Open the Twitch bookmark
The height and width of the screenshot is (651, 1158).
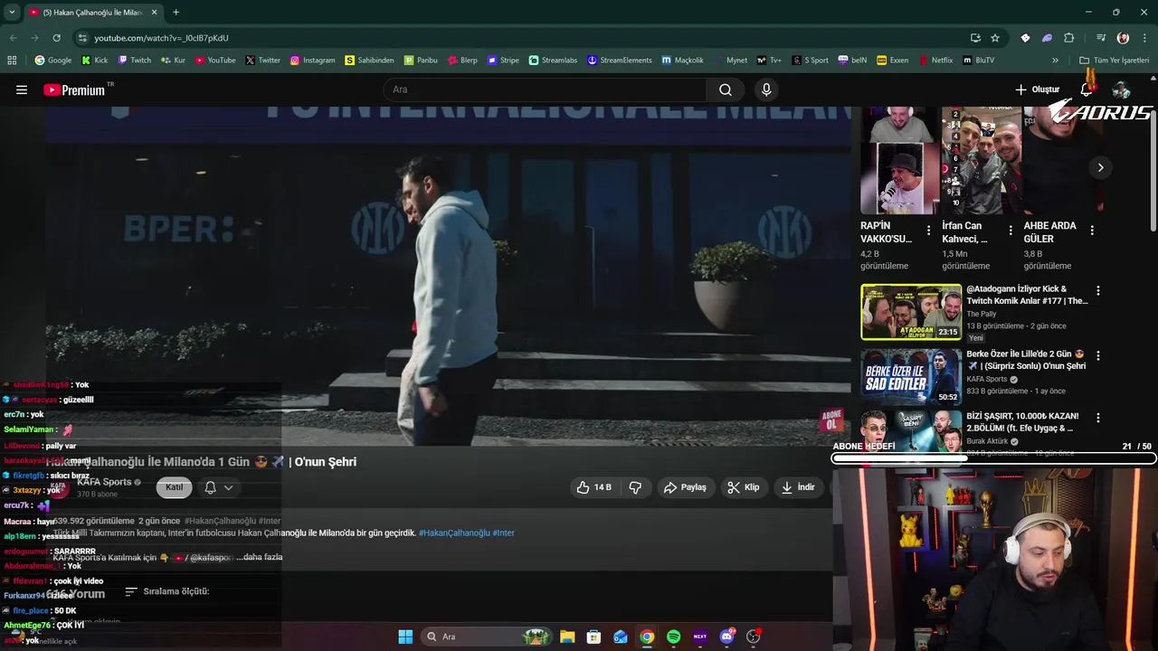pyautogui.click(x=134, y=61)
